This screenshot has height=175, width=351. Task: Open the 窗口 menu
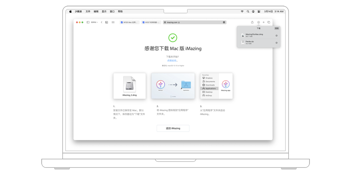tap(112, 11)
